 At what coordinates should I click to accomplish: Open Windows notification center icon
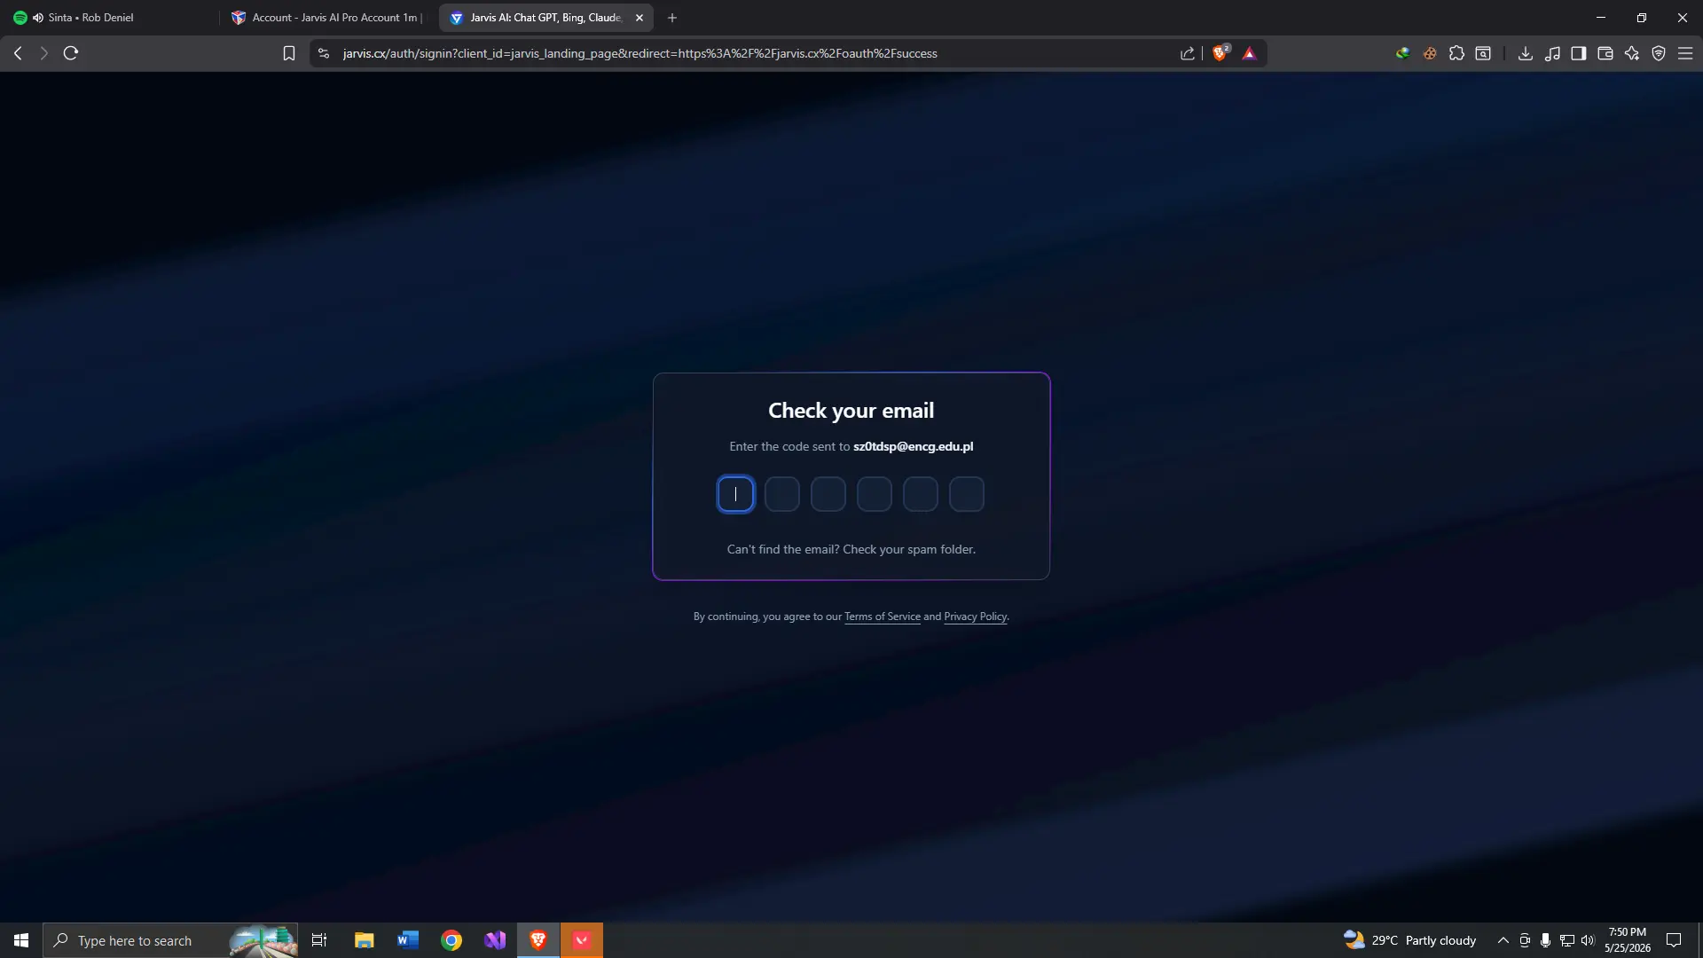click(x=1674, y=940)
